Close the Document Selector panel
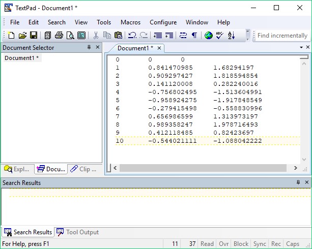The image size is (312, 249). coord(98,47)
